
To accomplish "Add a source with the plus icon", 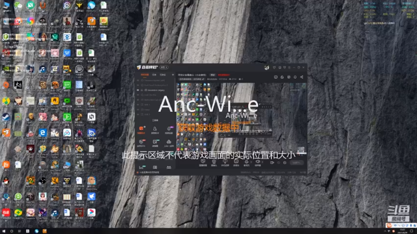I will click(x=173, y=75).
